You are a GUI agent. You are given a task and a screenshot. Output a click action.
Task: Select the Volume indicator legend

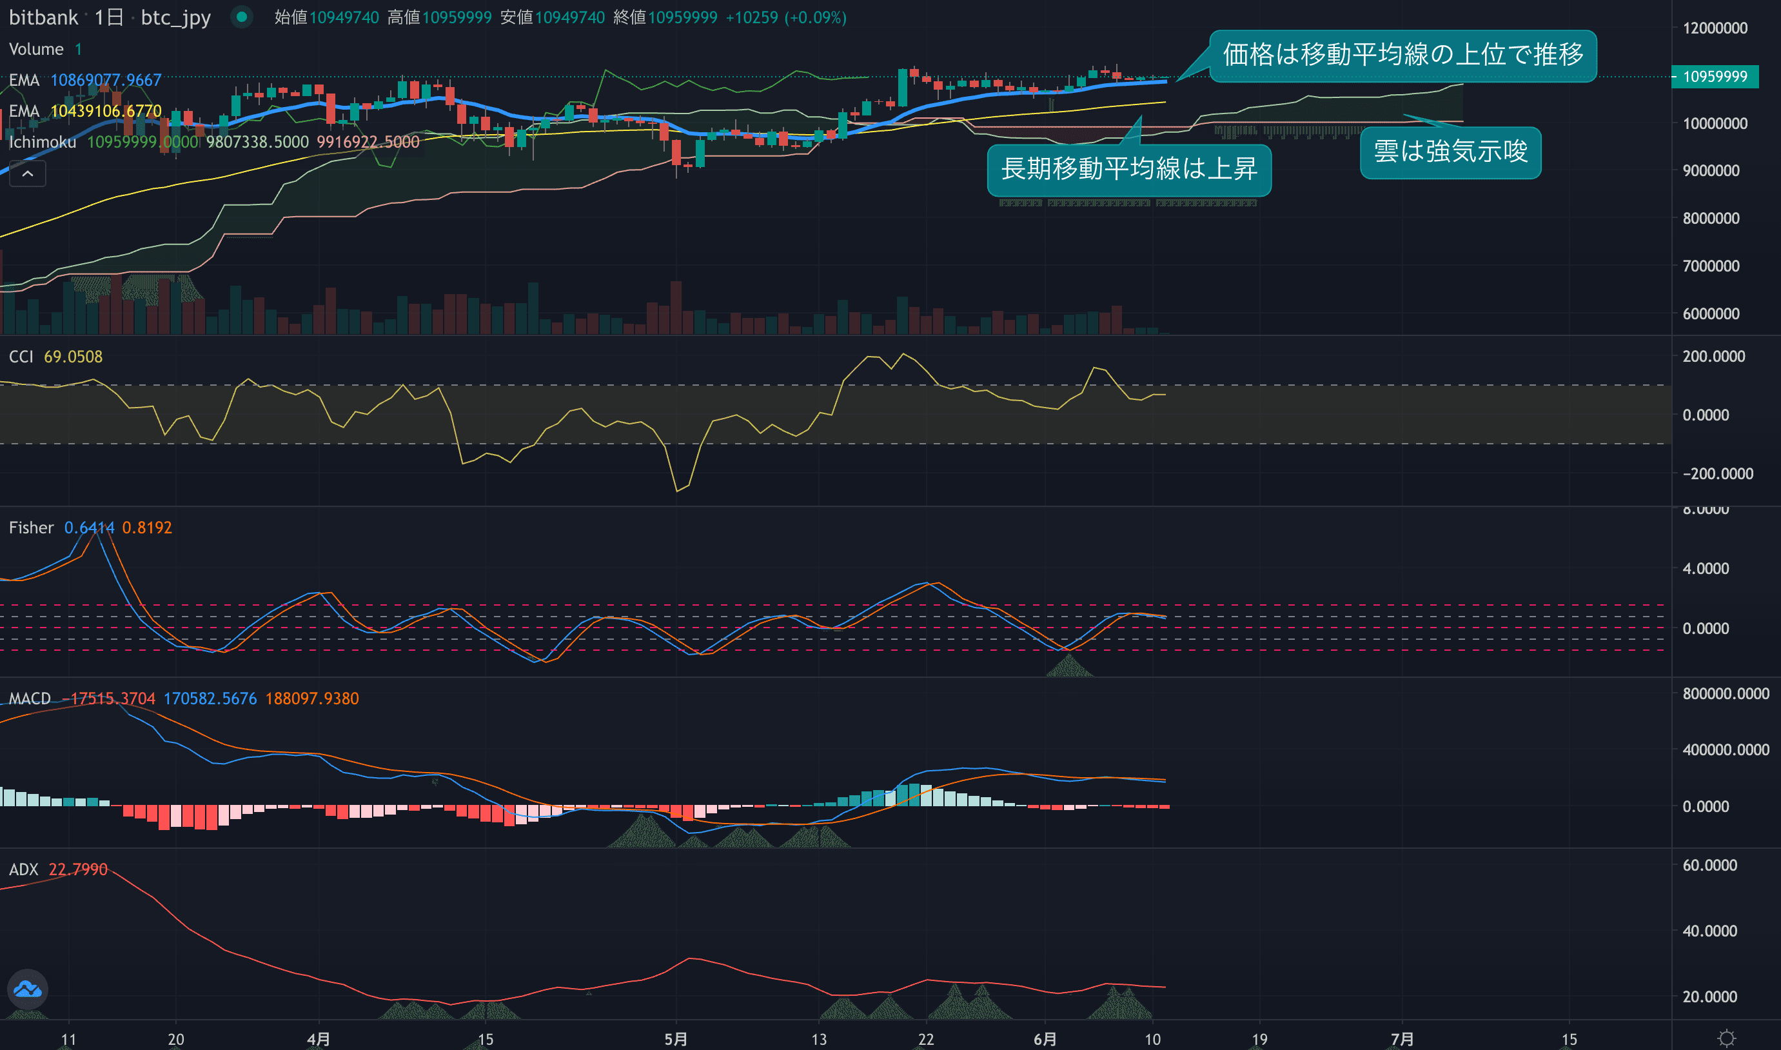[36, 49]
